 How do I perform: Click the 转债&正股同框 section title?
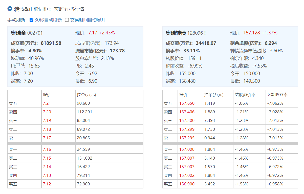(x=49, y=9)
